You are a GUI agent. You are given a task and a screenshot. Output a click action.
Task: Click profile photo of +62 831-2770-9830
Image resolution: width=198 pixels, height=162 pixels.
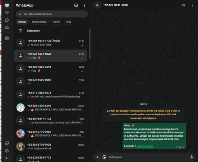tap(21, 133)
